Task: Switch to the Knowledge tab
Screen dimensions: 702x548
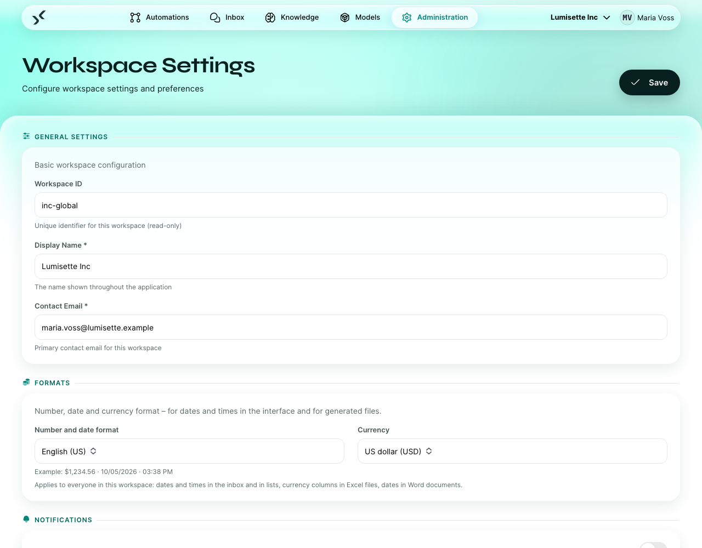Action: (x=292, y=18)
